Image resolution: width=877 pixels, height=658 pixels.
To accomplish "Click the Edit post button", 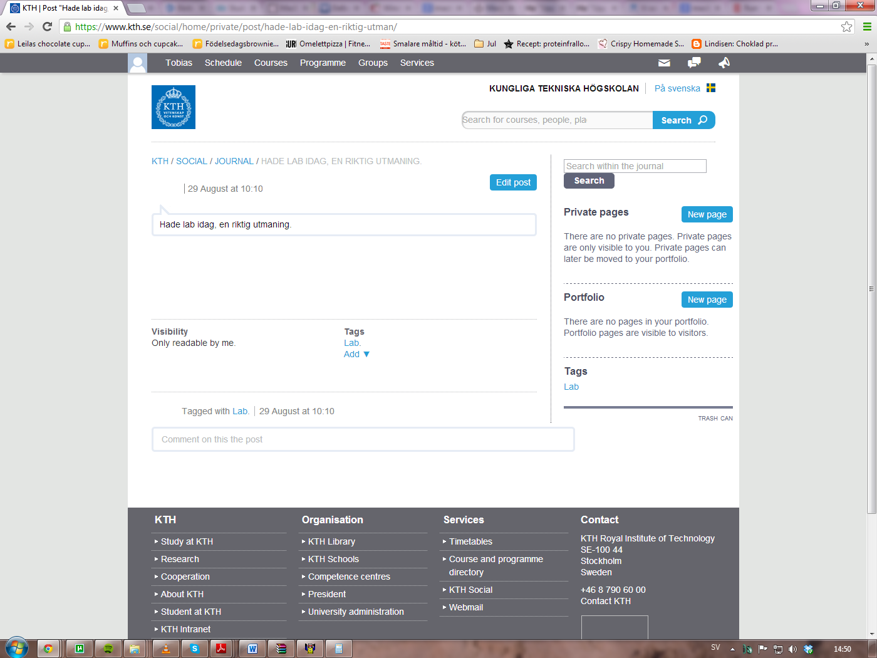I will [x=513, y=182].
